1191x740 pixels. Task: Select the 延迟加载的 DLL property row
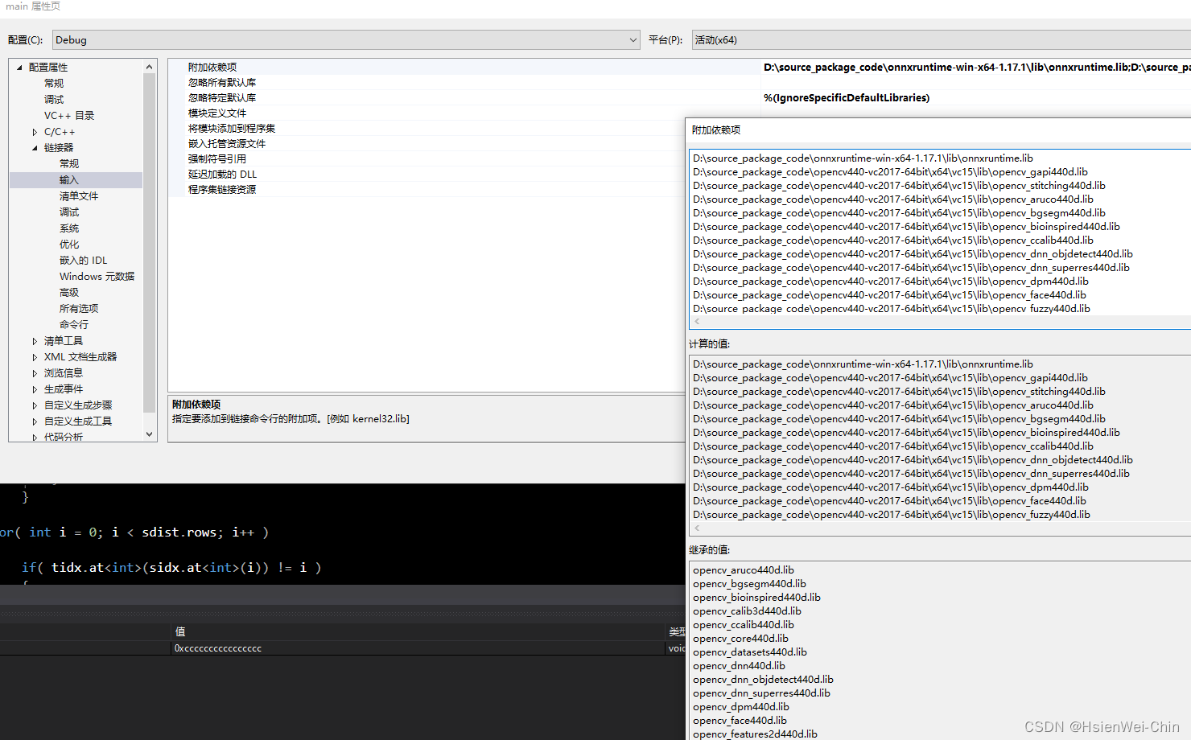(x=427, y=175)
